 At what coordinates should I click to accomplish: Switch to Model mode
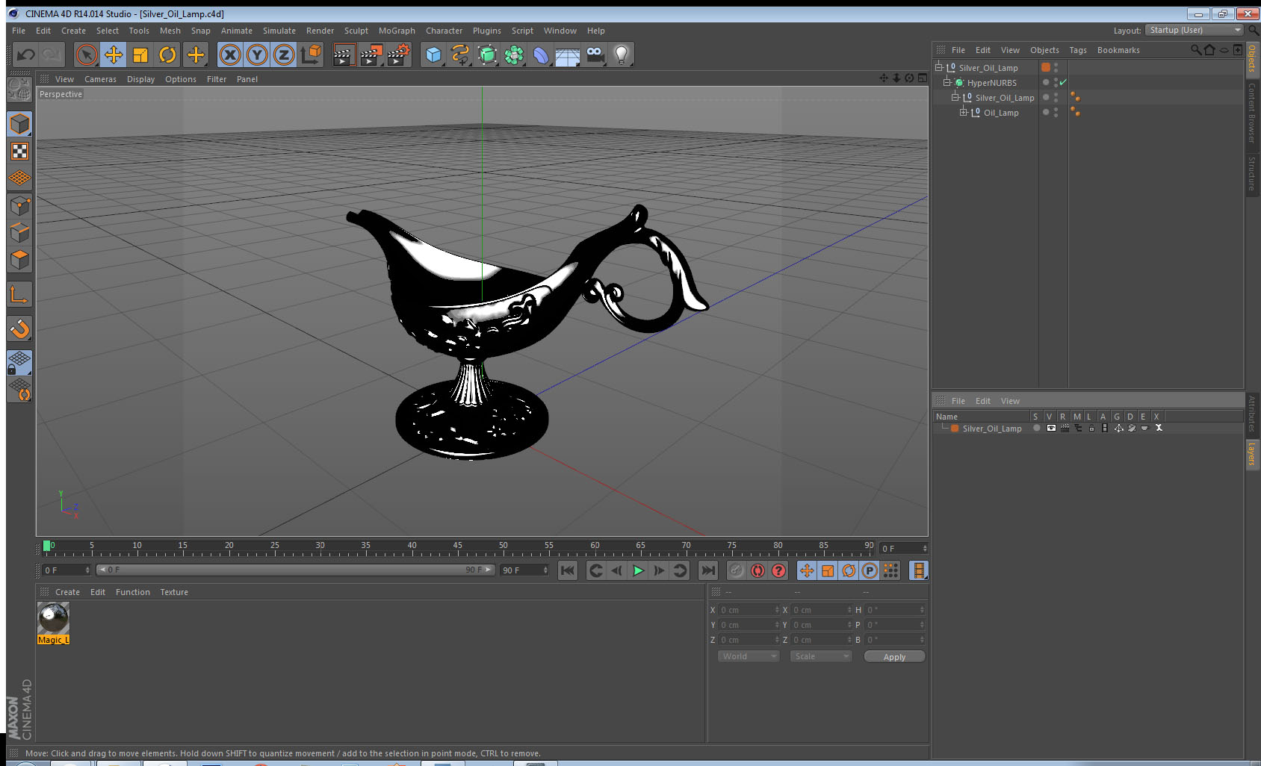tap(20, 124)
